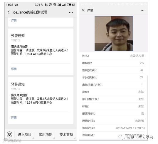Open the three-dot menu on details page

142,10
